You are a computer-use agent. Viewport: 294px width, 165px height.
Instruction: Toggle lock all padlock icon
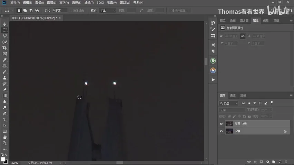click(249, 116)
